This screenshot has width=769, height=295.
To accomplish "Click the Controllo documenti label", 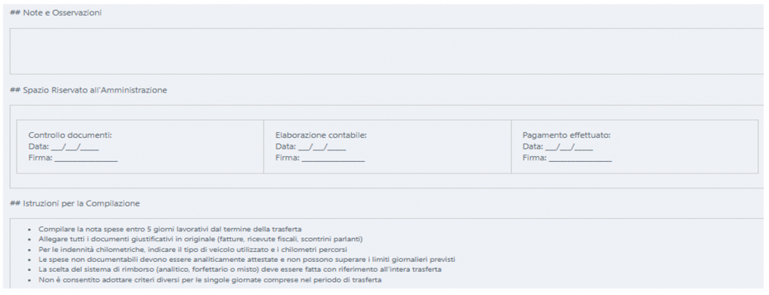I will (70, 135).
